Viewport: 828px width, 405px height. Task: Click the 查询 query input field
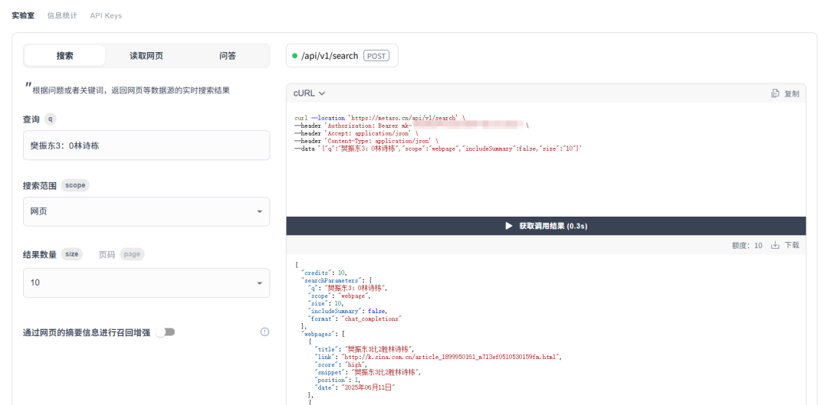(x=146, y=145)
